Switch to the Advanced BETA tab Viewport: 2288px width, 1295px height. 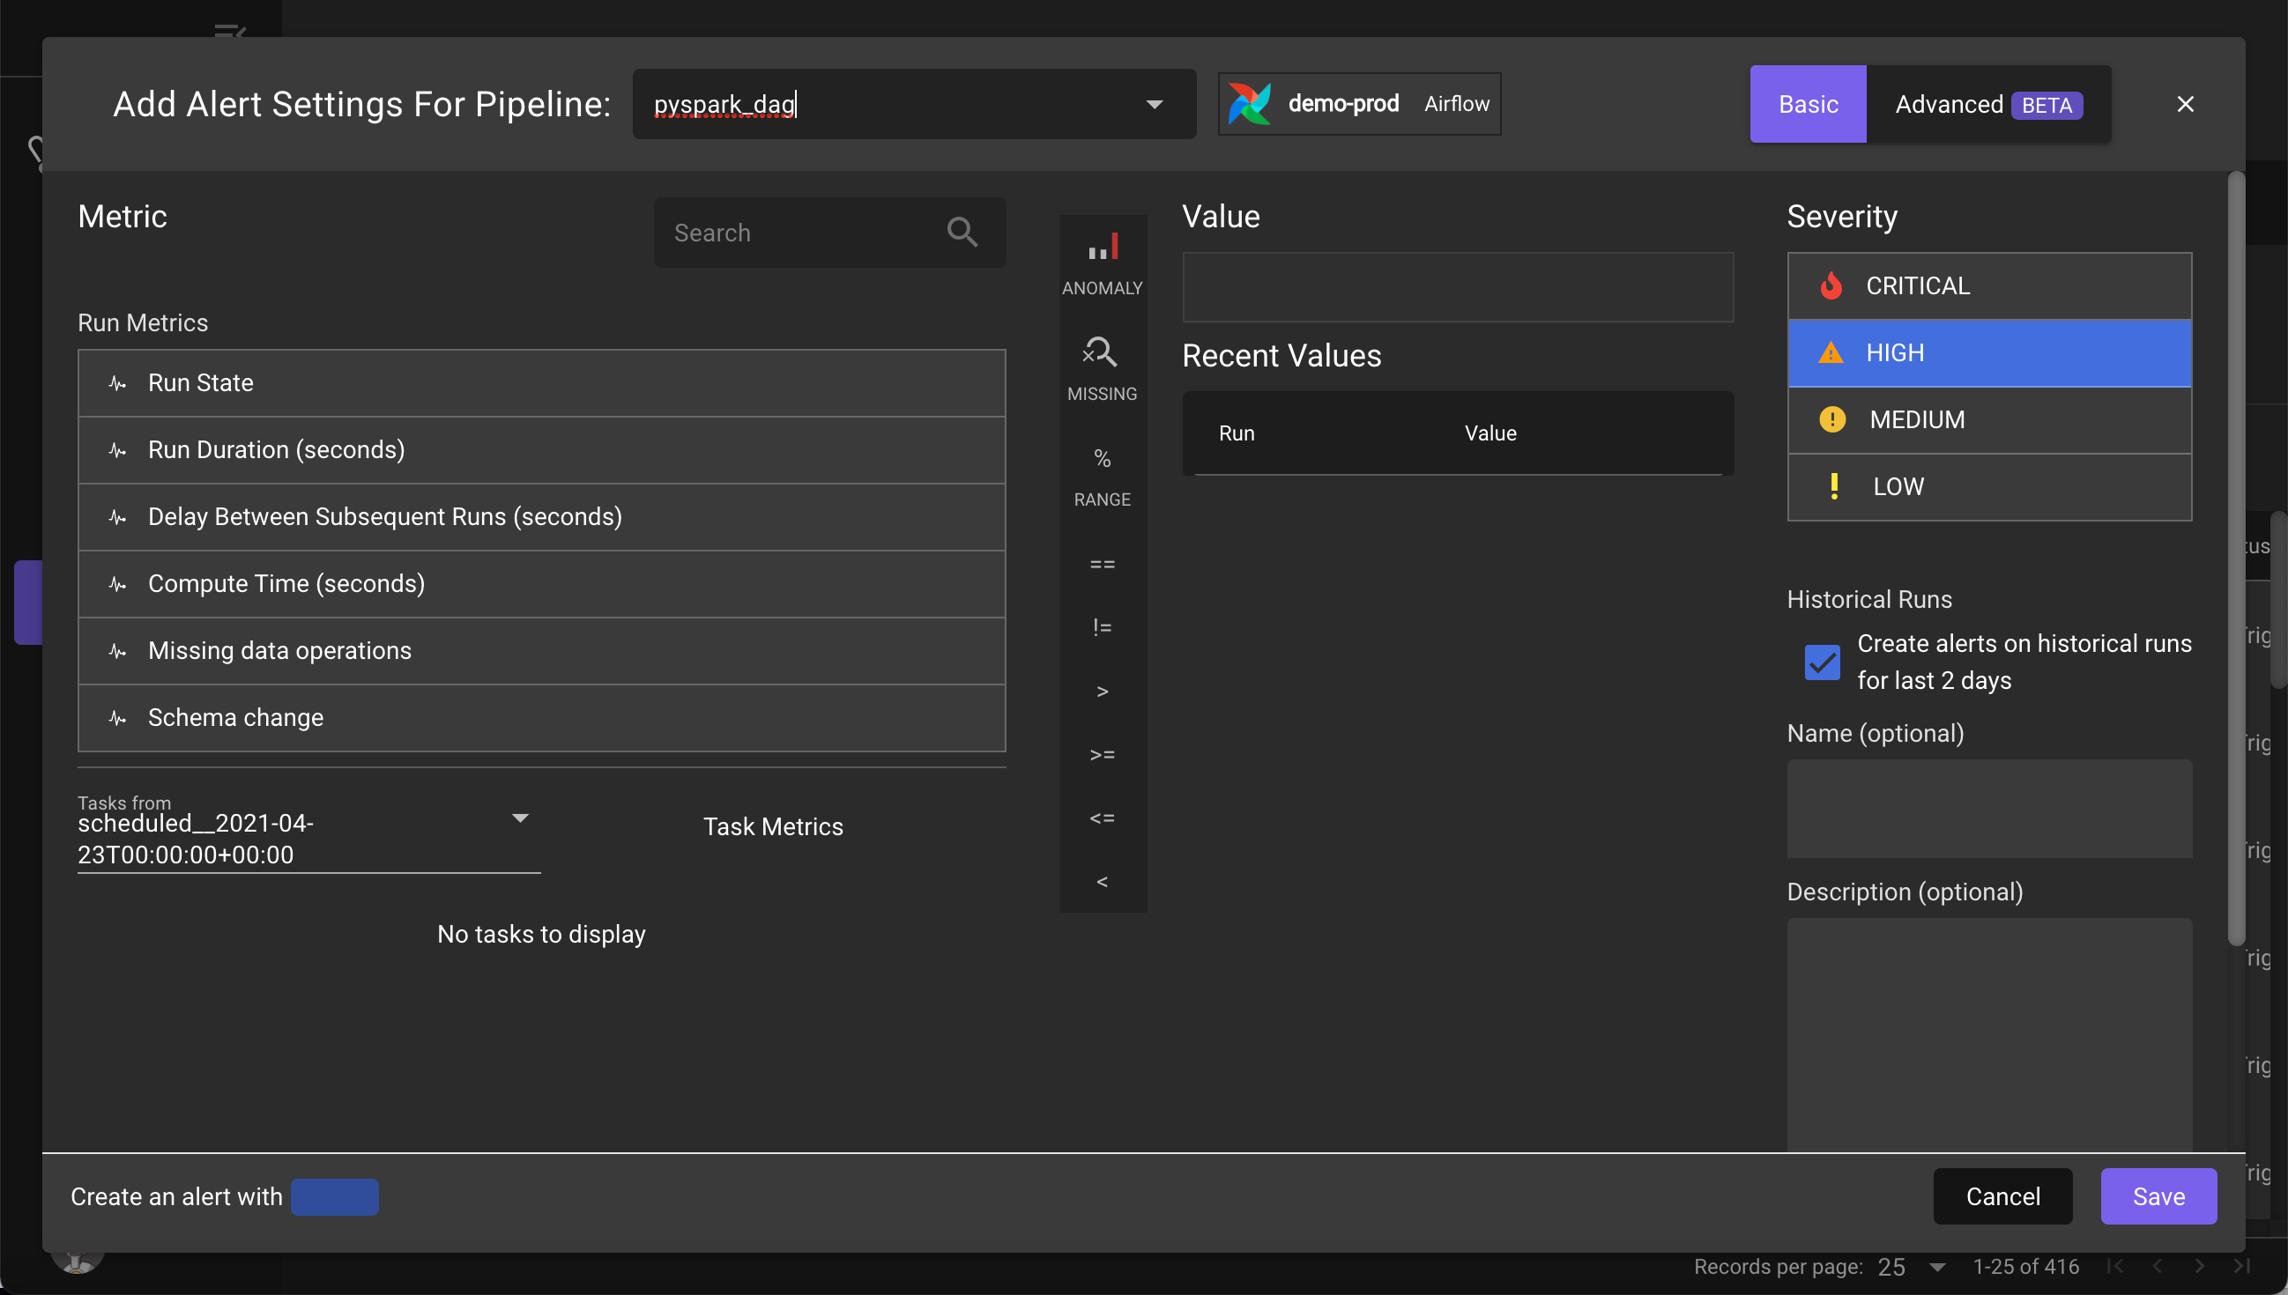(1987, 104)
